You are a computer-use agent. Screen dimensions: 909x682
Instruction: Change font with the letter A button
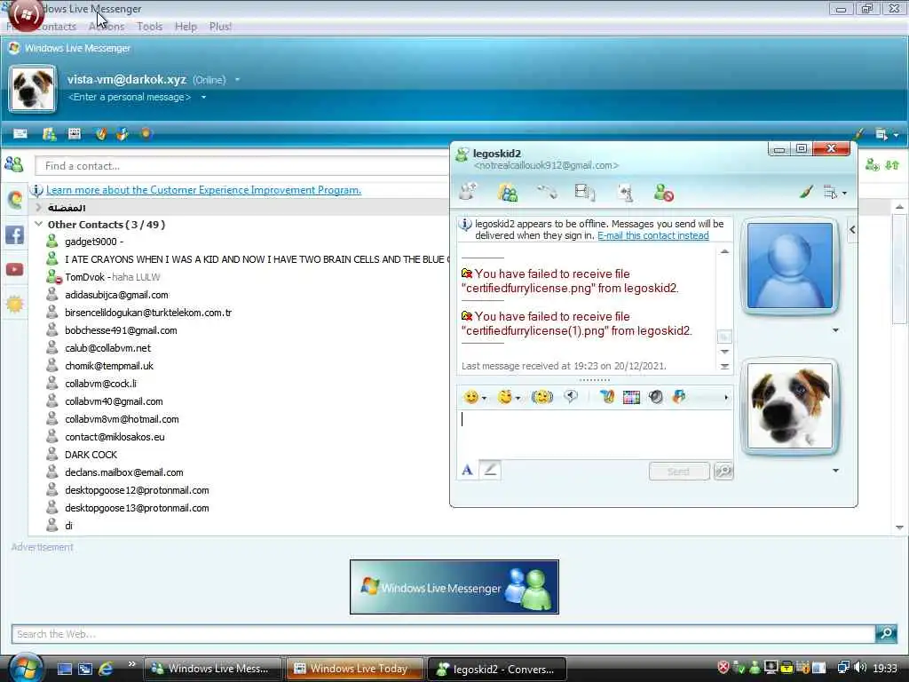coord(467,471)
